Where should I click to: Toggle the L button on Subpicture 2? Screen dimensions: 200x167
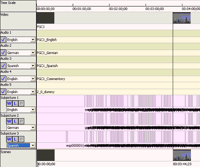(x=15, y=121)
